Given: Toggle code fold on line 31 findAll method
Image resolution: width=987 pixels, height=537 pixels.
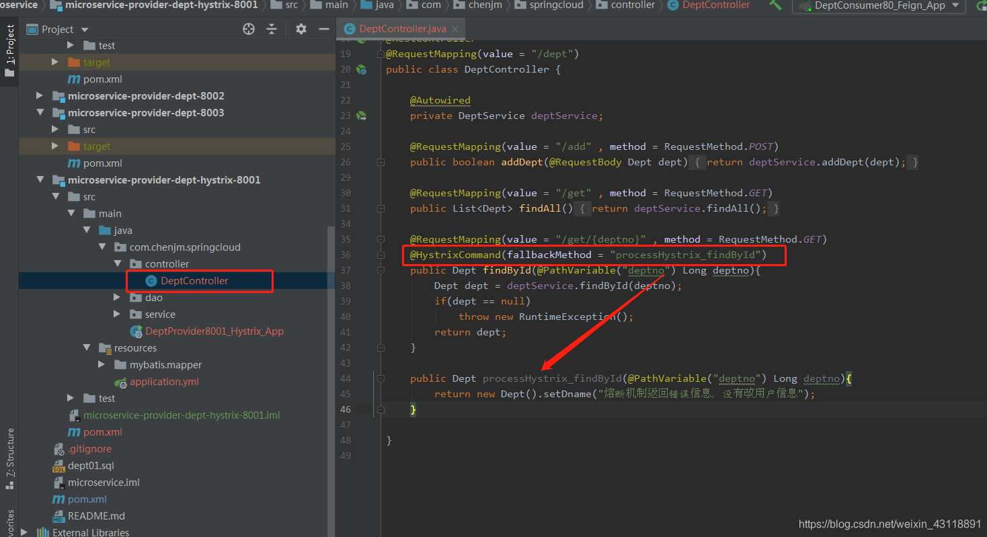Looking at the screenshot, I should click(381, 208).
